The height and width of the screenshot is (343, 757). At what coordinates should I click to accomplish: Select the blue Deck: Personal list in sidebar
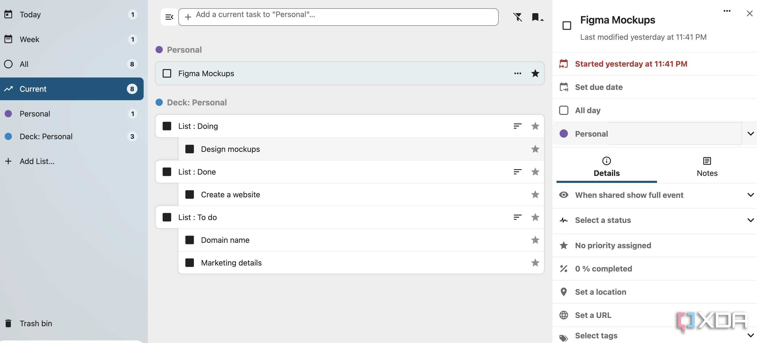coord(72,137)
